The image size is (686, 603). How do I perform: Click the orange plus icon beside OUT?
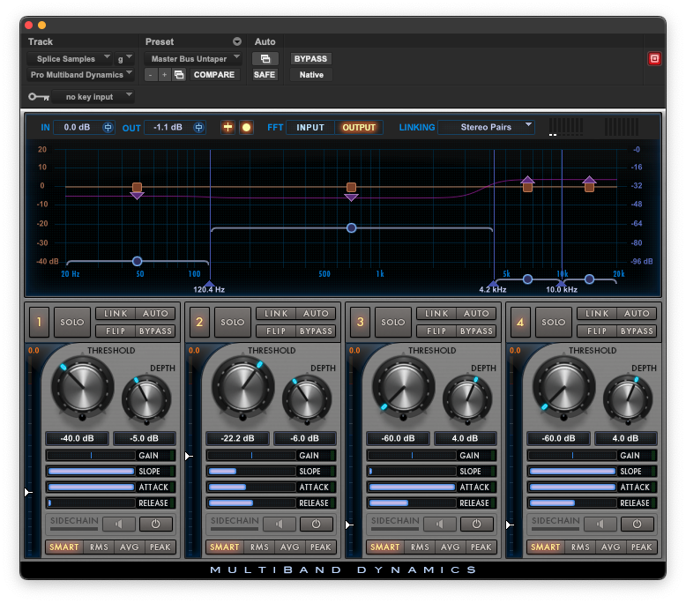(227, 127)
